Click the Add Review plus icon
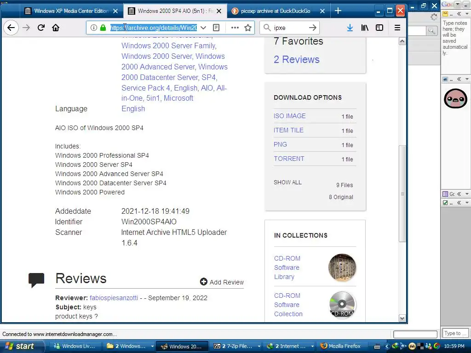471x353 pixels. click(x=204, y=282)
